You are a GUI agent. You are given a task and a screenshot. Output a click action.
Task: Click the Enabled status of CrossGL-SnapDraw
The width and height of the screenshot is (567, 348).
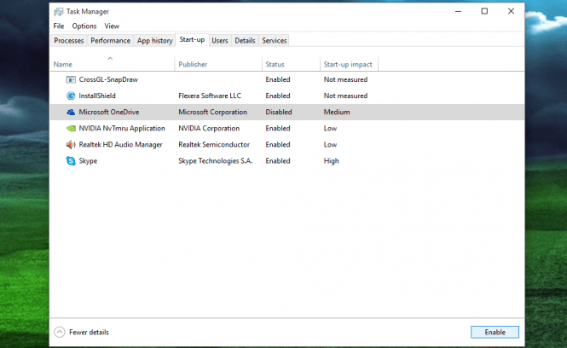point(278,79)
